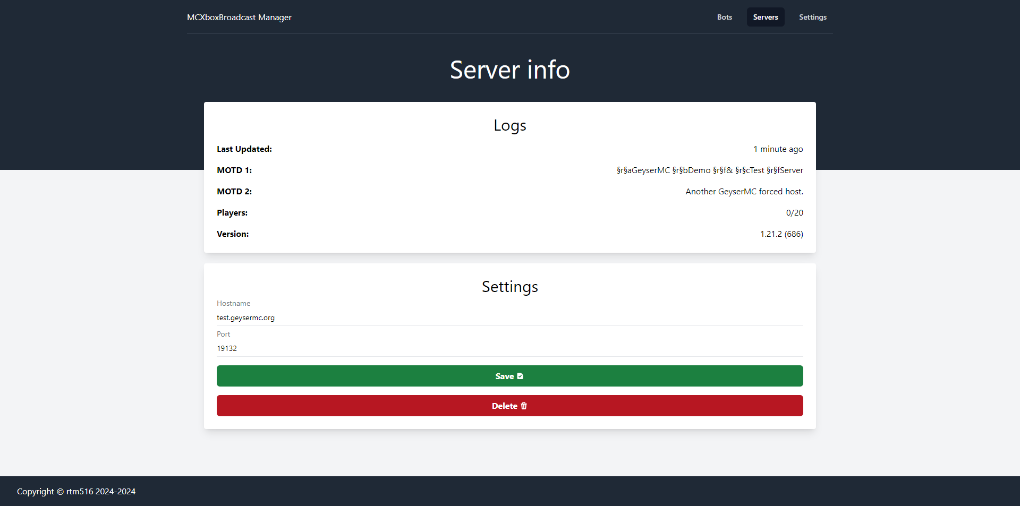Select the '0/20' players value

(x=795, y=213)
